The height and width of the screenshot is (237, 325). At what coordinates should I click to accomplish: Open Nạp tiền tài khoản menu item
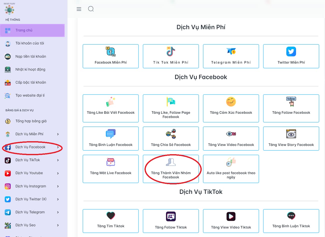[32, 56]
